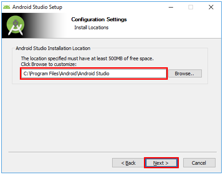223x174 pixels.
Task: Click the horizontal separator above navigation buttons
Action: click(113, 152)
